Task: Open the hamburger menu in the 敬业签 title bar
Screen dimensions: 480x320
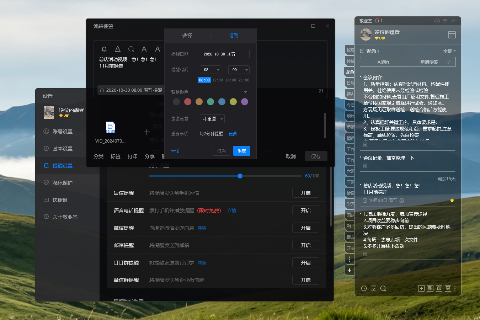Action: point(445,21)
